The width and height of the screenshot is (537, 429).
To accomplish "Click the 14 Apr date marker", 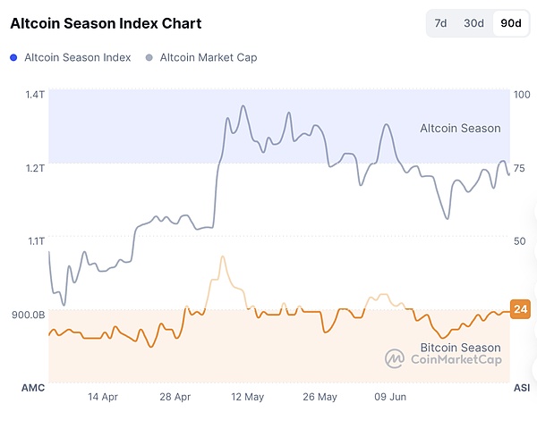I will pyautogui.click(x=104, y=396).
